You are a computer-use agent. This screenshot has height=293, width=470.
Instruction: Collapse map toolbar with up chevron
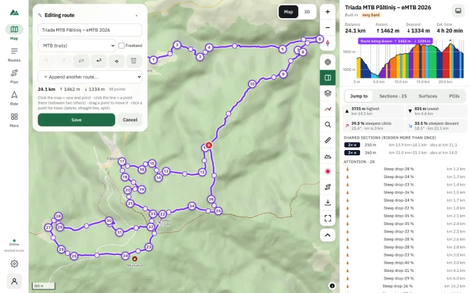tap(328, 235)
